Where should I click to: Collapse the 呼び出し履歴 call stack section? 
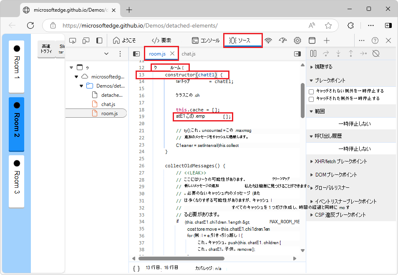(x=326, y=136)
